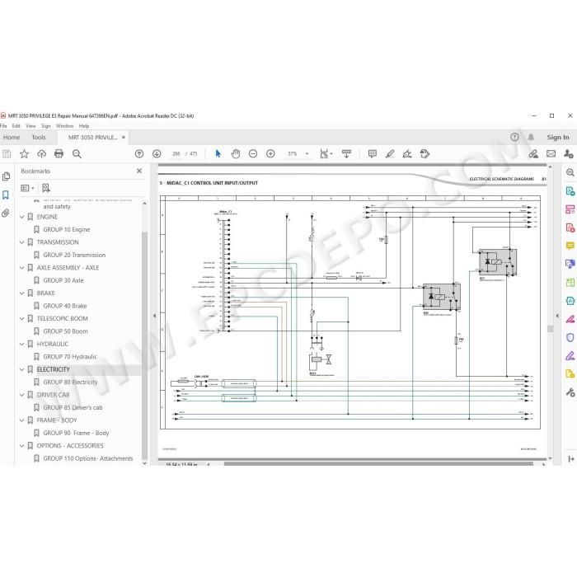Collapse the DRIVER CAB group
This screenshot has width=577, height=577.
pyautogui.click(x=21, y=395)
